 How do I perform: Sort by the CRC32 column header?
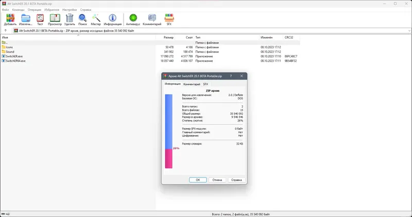291,38
